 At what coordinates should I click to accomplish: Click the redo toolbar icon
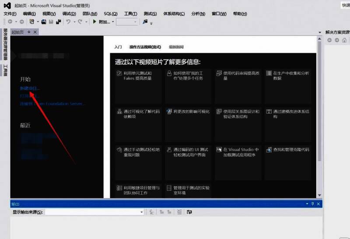click(x=80, y=21)
